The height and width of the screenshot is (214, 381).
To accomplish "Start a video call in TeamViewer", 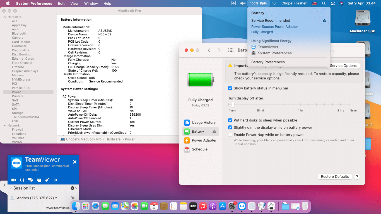I will click(13, 180).
